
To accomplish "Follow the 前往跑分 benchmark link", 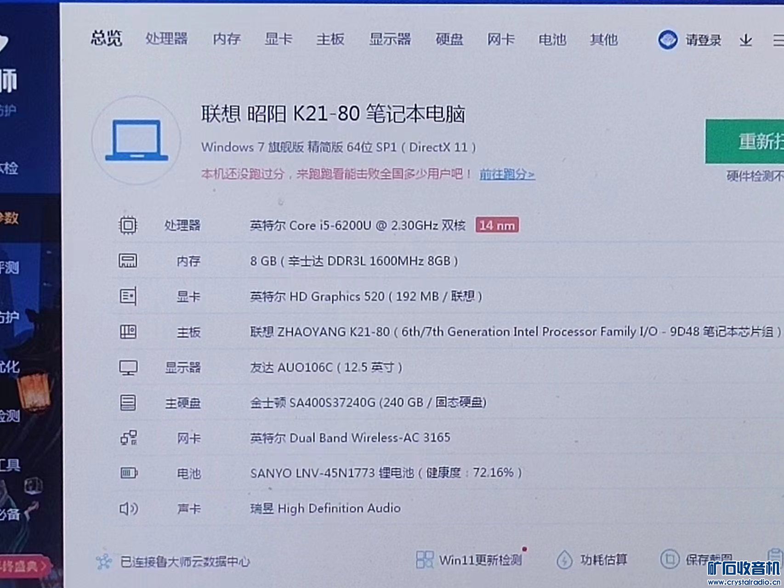I will [507, 174].
